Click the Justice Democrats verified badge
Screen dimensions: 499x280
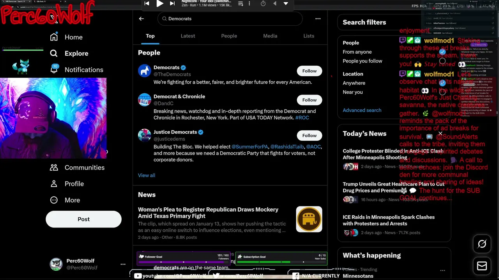click(201, 132)
